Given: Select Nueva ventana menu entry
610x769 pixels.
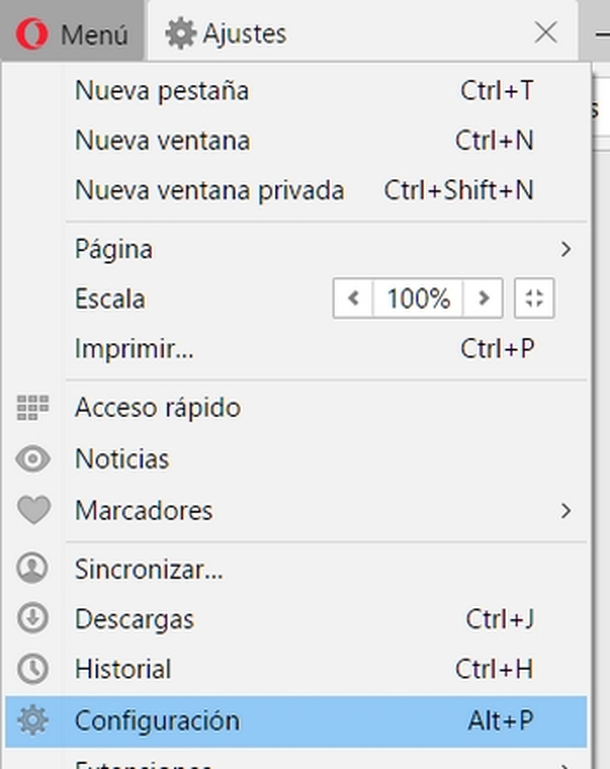Looking at the screenshot, I should [163, 140].
